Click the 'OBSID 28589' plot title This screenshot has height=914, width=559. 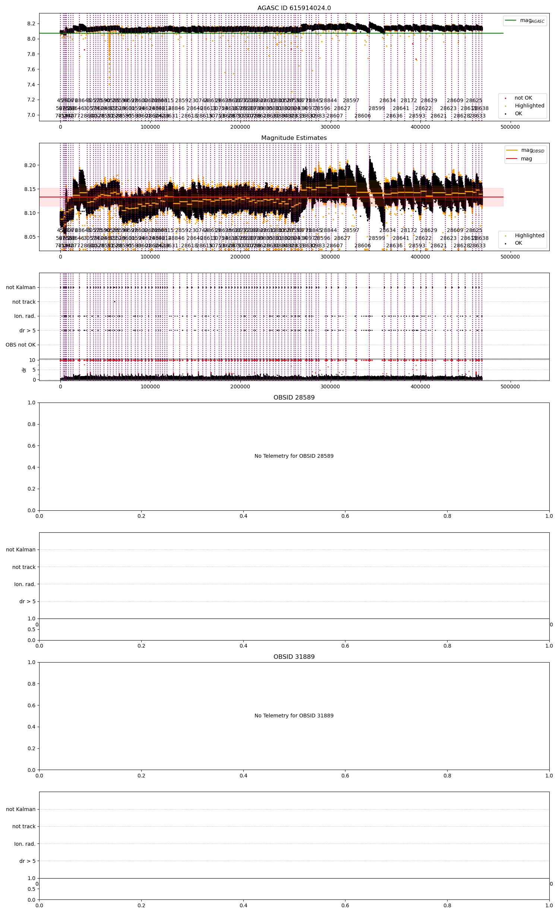pyautogui.click(x=294, y=398)
